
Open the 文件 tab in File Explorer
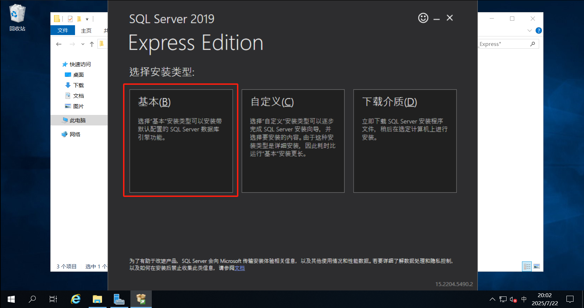tap(63, 30)
